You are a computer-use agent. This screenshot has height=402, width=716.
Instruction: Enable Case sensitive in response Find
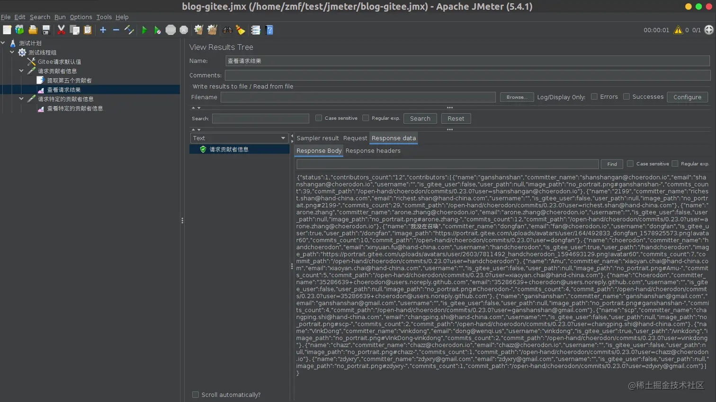(630, 164)
